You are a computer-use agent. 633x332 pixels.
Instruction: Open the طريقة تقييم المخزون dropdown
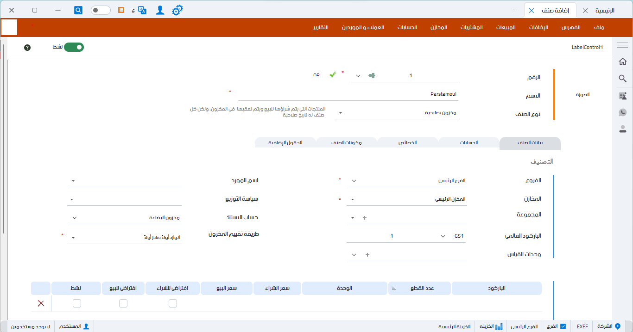tap(73, 237)
